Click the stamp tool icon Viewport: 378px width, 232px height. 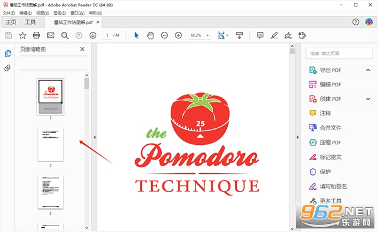pyautogui.click(x=302, y=35)
